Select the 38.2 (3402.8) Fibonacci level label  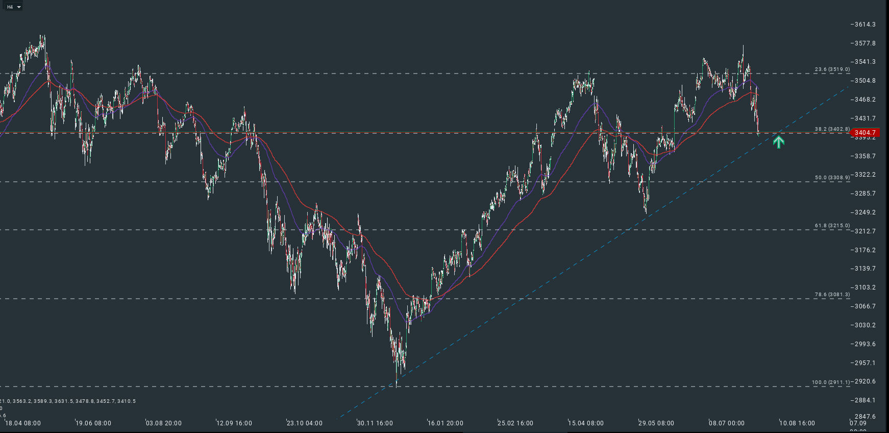832,129
